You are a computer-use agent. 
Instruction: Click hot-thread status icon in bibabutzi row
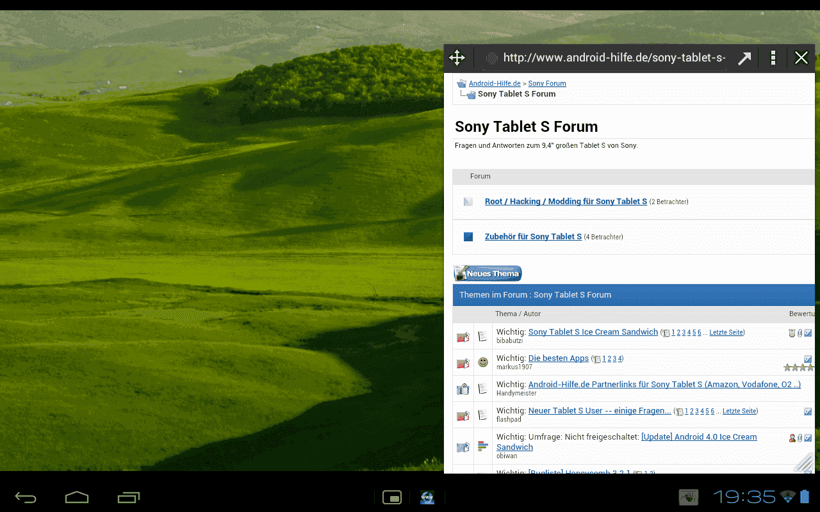coord(463,337)
